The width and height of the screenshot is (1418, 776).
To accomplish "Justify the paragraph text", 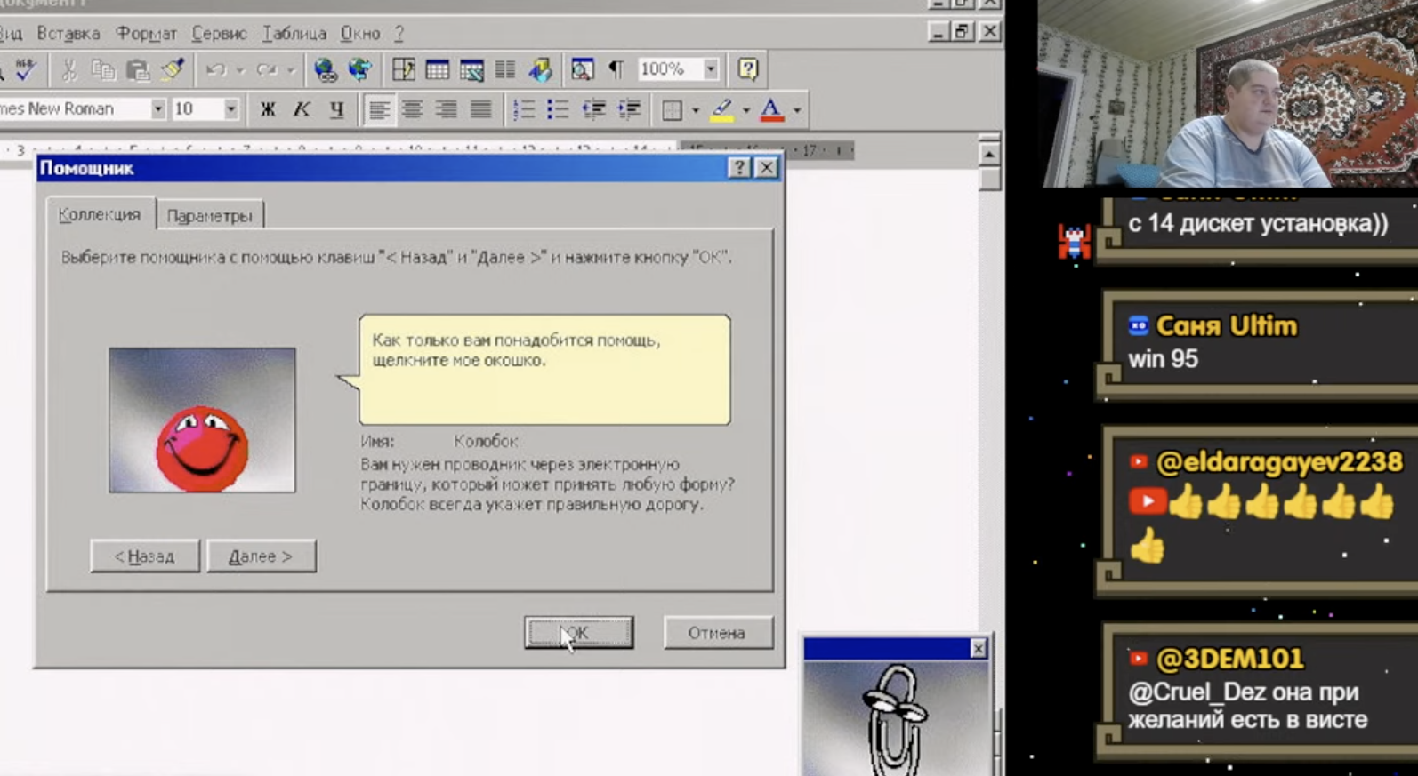I will click(x=480, y=109).
